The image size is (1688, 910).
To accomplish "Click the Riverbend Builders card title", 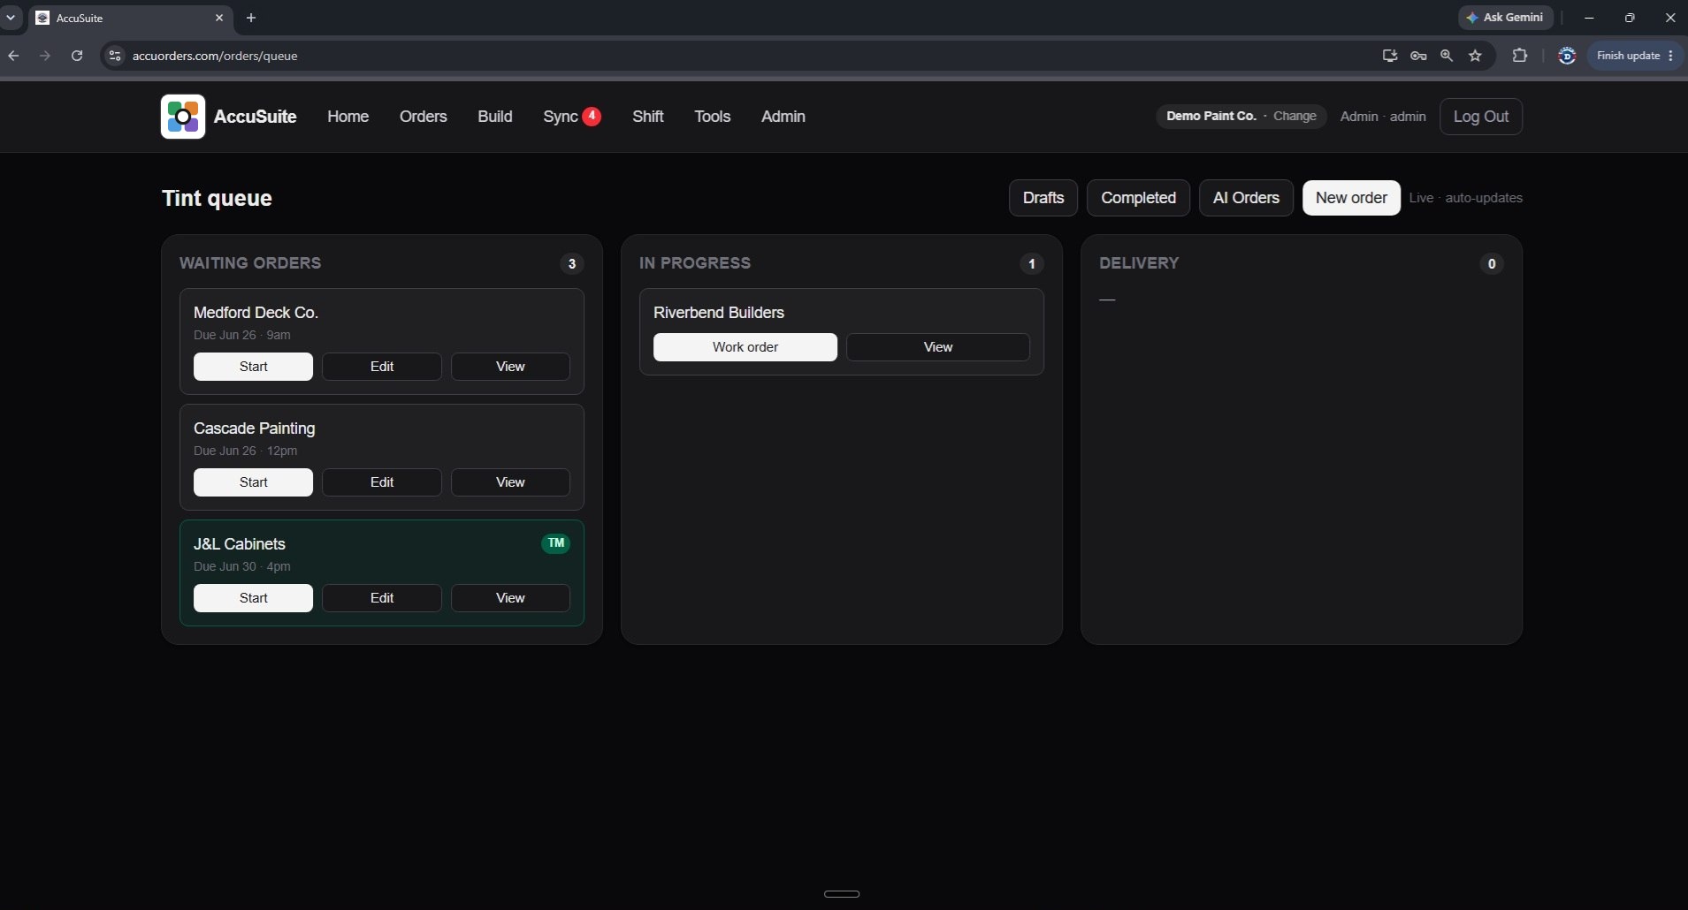I will 718,313.
